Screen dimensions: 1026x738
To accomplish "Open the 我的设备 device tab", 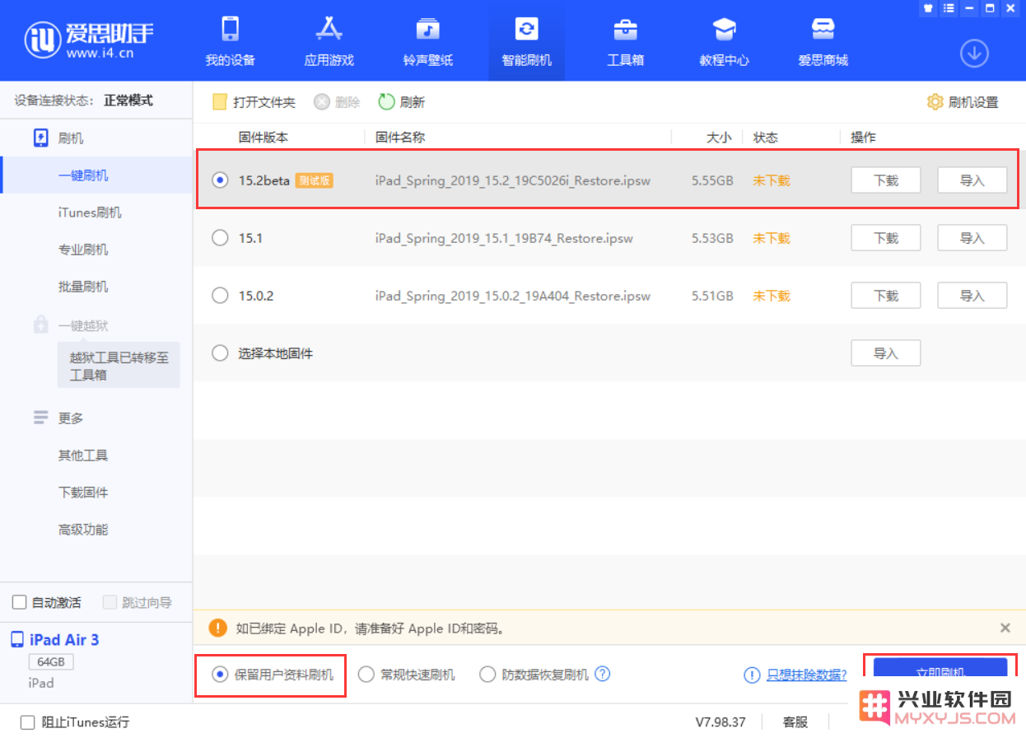I will tap(231, 41).
